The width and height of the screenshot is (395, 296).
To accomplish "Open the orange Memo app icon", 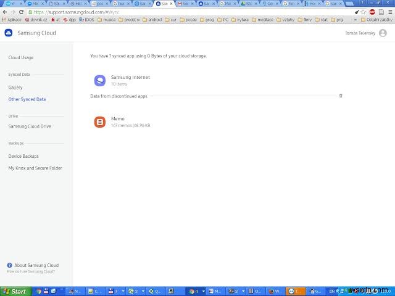I will click(100, 122).
